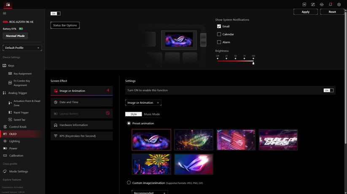The width and height of the screenshot is (347, 194).
Task: Click the first square icon in the top bar
Action: click(x=304, y=4)
